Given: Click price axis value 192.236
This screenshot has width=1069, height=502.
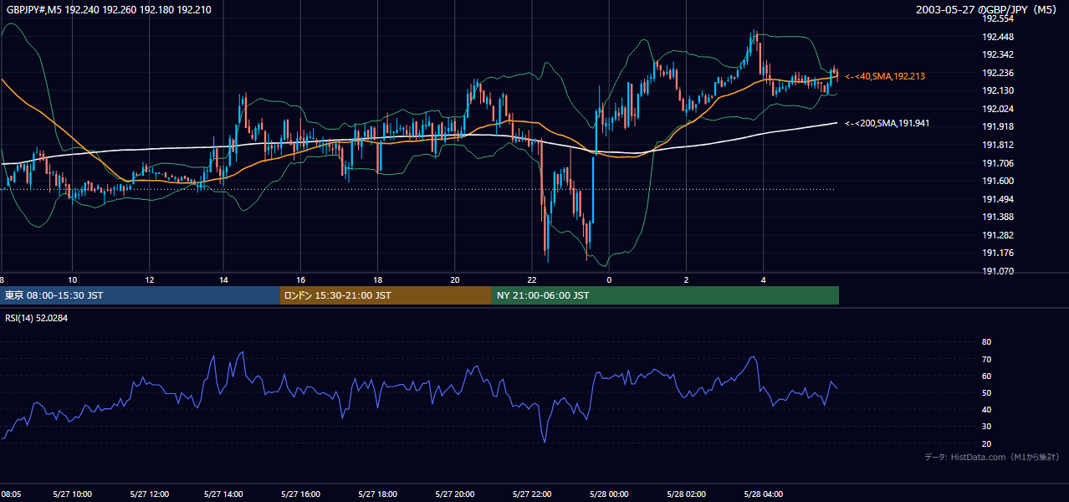Looking at the screenshot, I should [999, 73].
